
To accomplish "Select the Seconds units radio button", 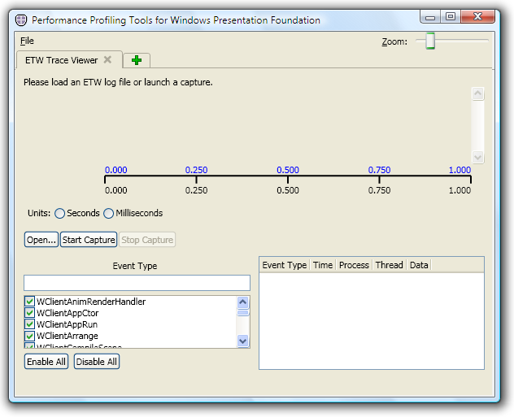I will click(x=59, y=214).
